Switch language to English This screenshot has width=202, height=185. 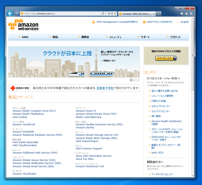click(x=185, y=22)
